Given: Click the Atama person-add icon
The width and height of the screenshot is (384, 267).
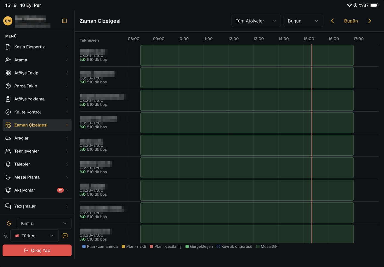Looking at the screenshot, I should pyautogui.click(x=8, y=60).
